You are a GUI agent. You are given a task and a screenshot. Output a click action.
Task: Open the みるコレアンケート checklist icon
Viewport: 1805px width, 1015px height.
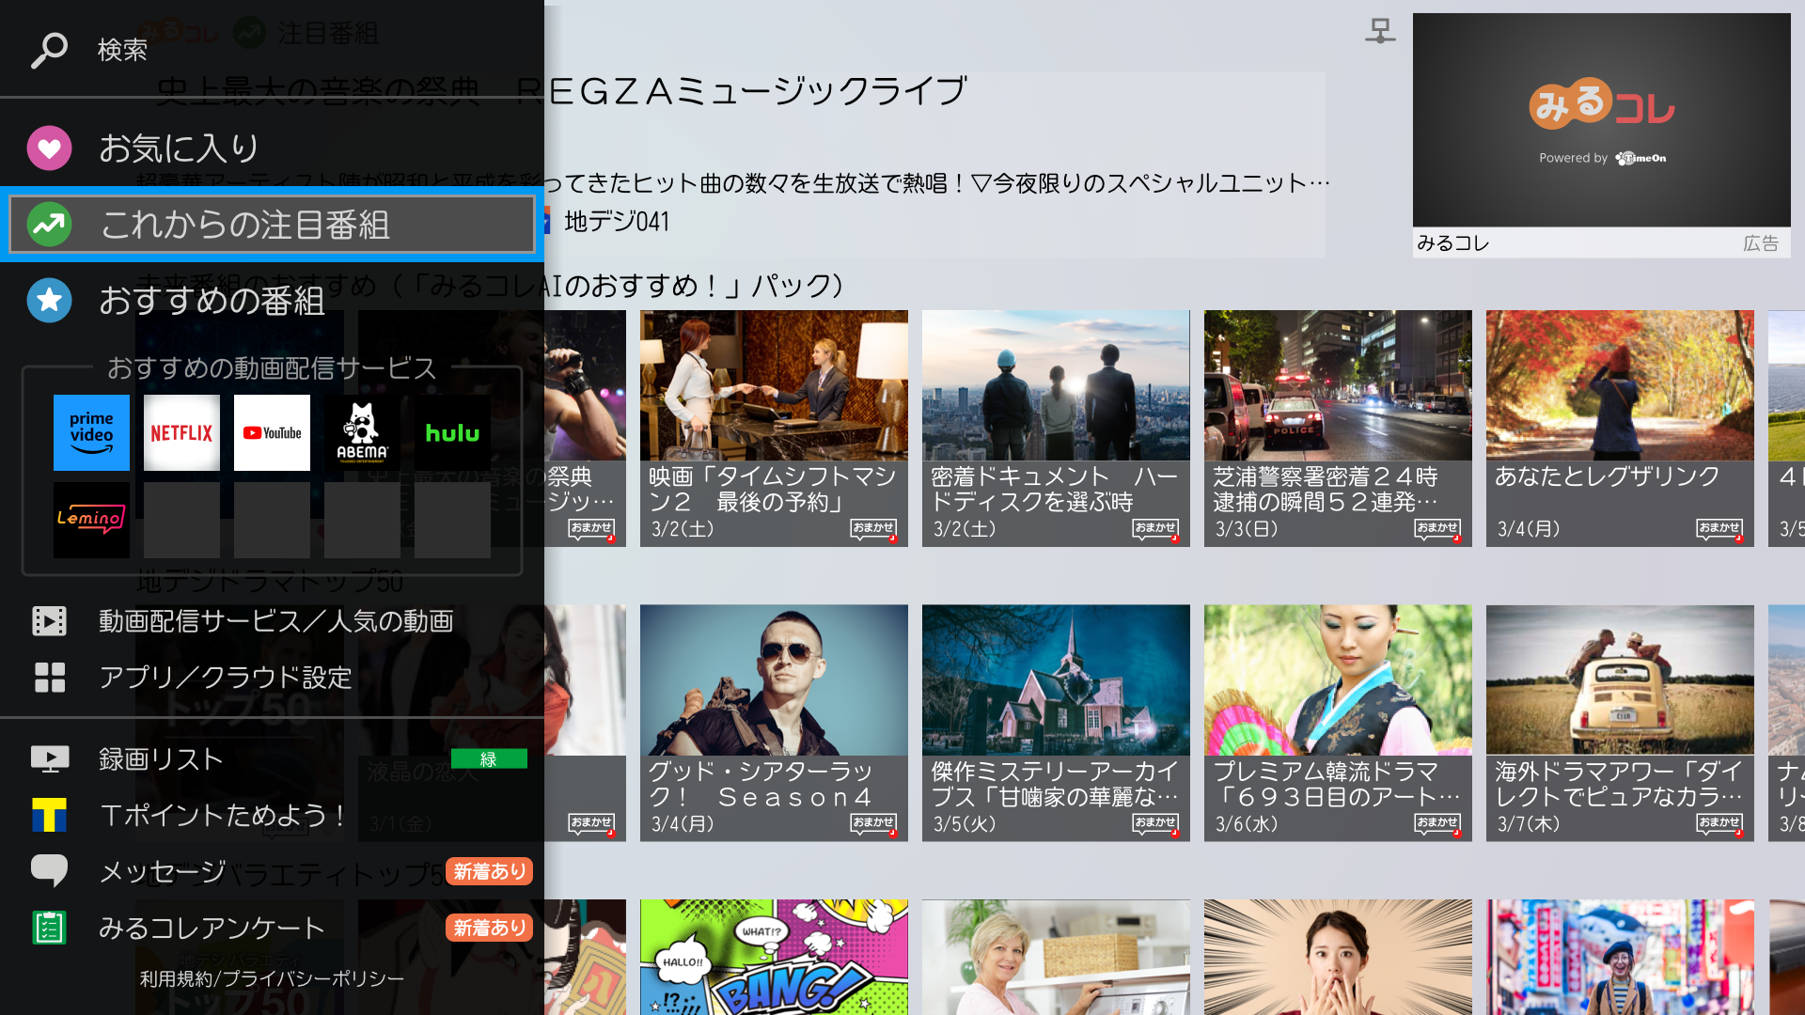50,927
